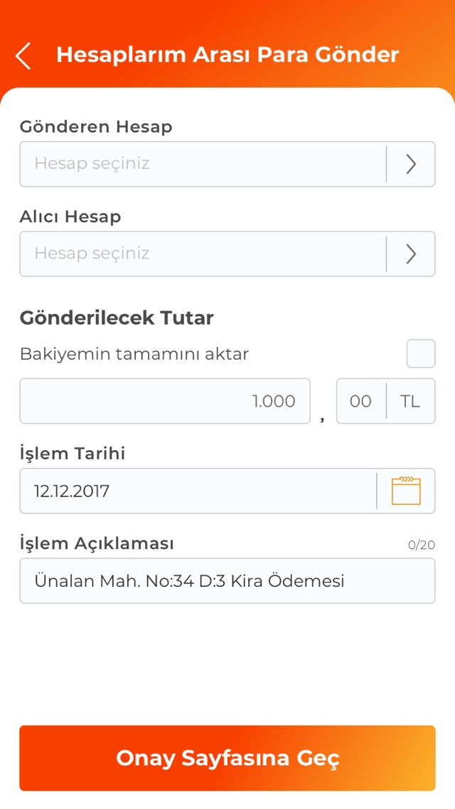
Task: Click the 12.12.2017 date field
Action: (198, 491)
